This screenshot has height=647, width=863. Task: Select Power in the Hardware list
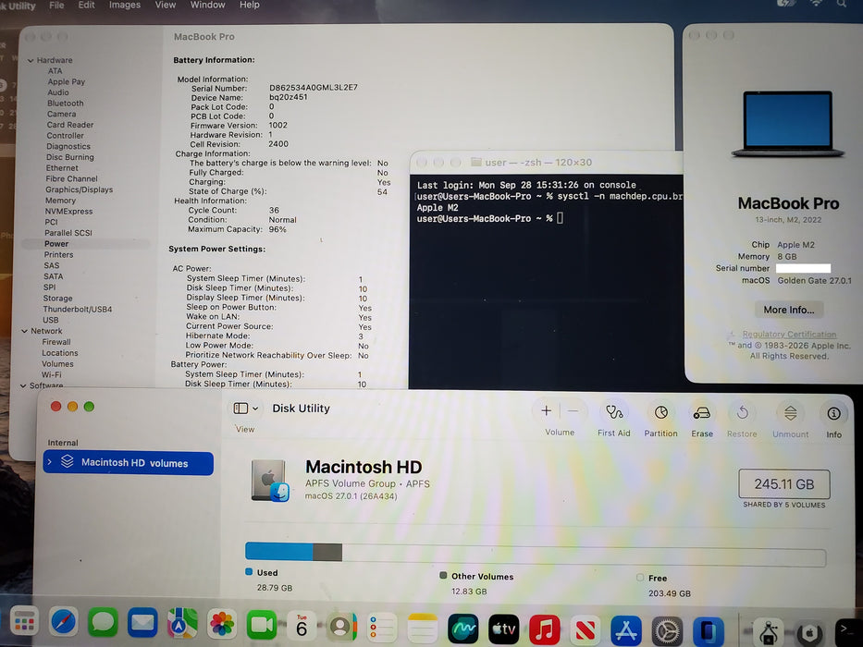[x=56, y=244]
